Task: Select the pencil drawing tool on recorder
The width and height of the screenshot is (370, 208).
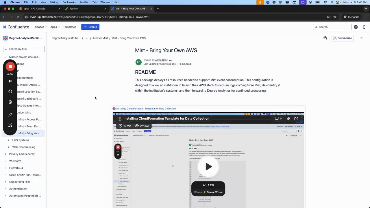Action: 10,115
